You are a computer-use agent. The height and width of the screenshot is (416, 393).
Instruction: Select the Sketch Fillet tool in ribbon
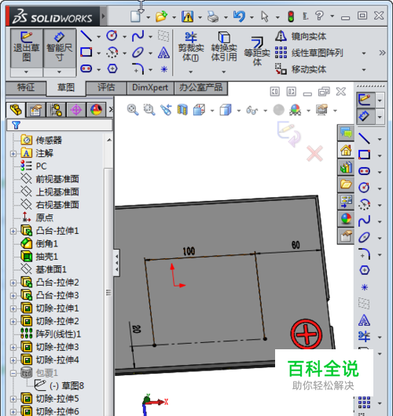coord(138,69)
